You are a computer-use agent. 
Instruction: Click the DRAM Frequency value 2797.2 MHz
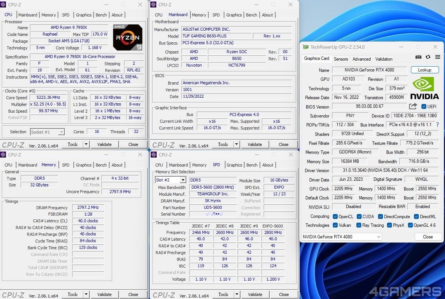(88, 208)
